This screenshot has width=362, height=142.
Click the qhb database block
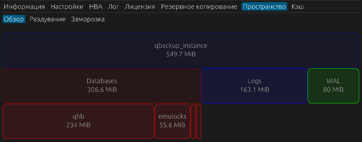point(78,121)
